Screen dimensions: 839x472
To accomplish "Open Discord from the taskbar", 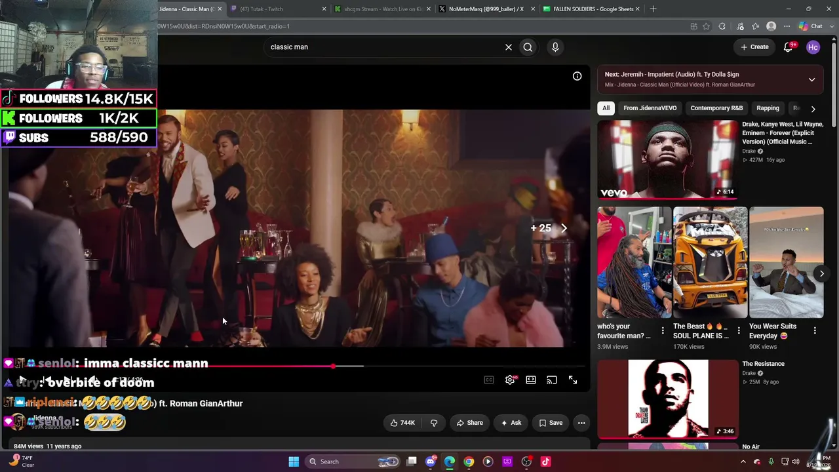I will click(x=431, y=462).
